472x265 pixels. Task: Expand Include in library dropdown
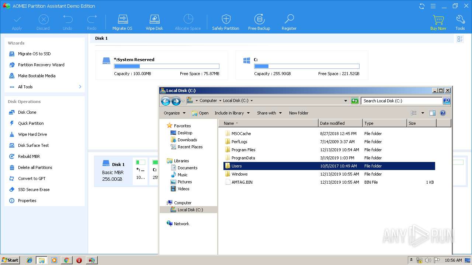point(232,113)
